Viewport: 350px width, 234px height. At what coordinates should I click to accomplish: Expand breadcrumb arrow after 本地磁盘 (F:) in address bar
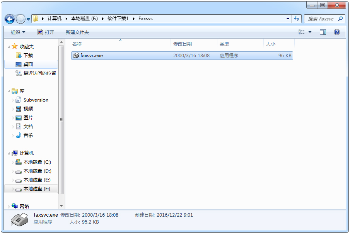point(102,19)
